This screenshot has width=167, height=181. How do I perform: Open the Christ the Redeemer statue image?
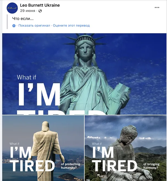[x=43, y=148]
